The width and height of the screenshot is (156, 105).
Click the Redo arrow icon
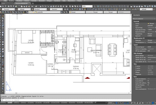[x=36, y=6]
